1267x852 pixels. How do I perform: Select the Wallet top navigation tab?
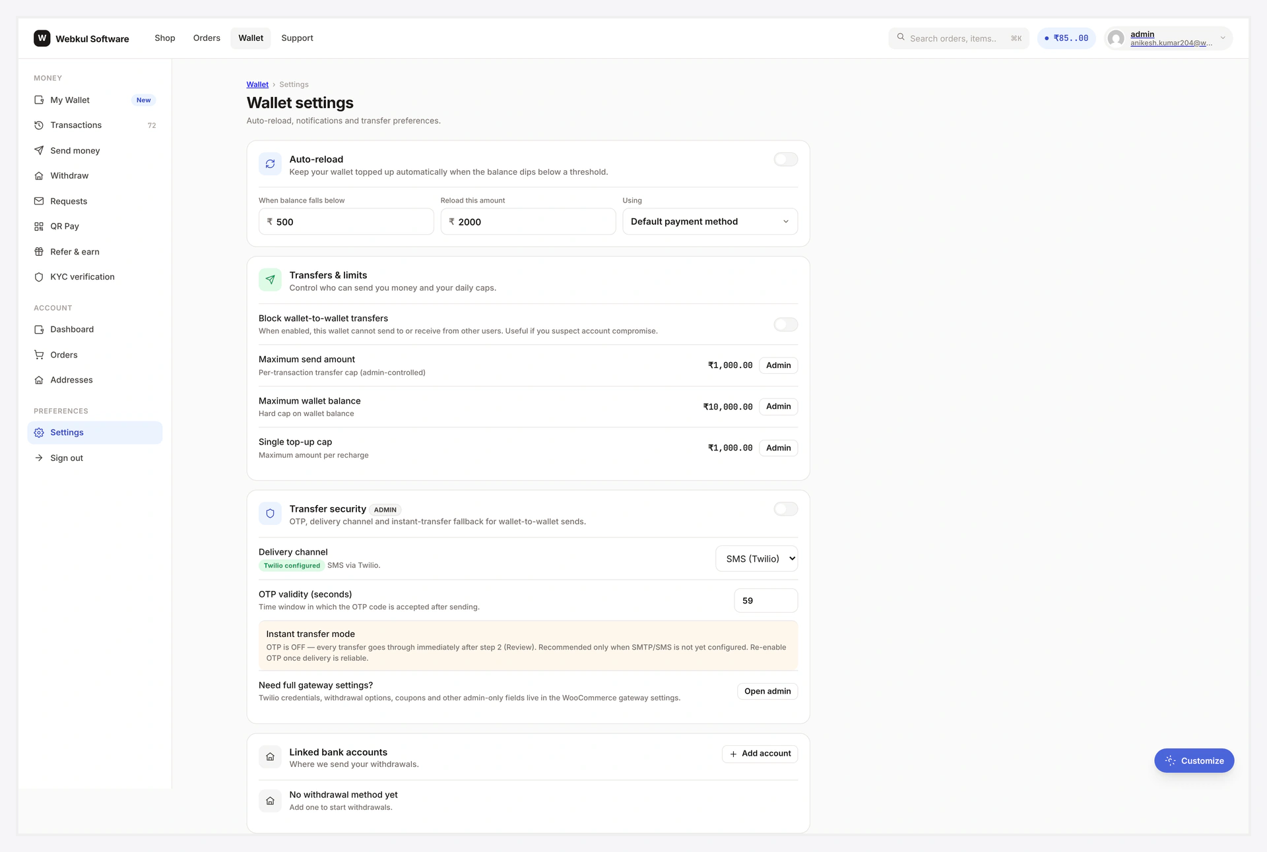click(251, 38)
